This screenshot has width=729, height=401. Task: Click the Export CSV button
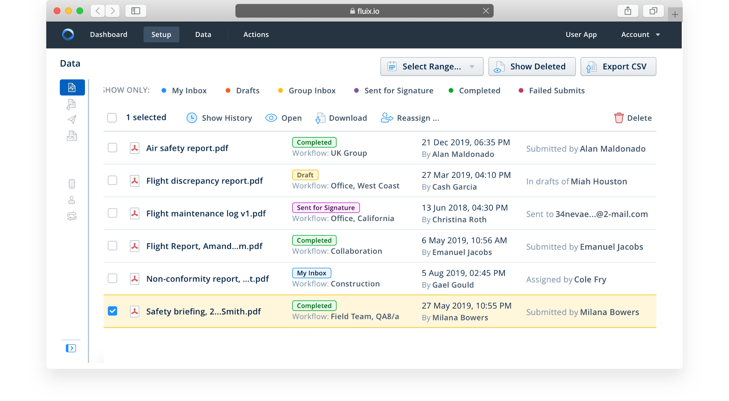(x=618, y=67)
